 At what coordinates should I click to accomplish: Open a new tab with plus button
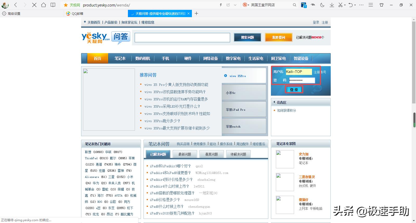(x=196, y=13)
